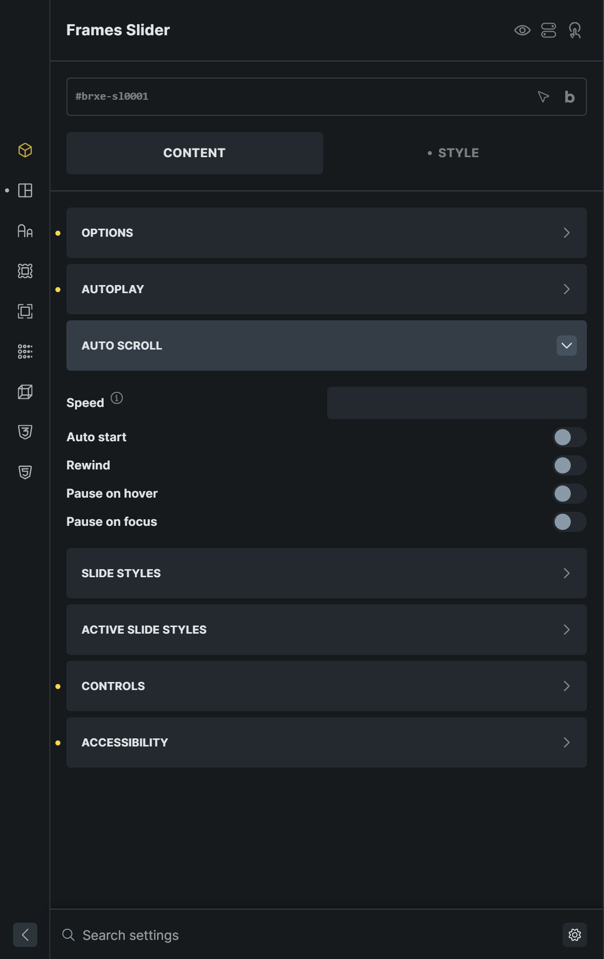Viewport: 604px width, 959px height.
Task: Turn on Pause on focus toggle
Action: (570, 522)
